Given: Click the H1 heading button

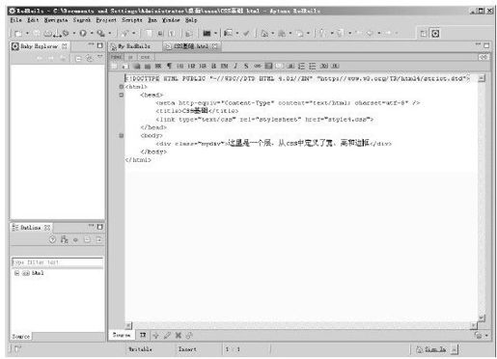Looking at the screenshot, I should pyautogui.click(x=180, y=66).
